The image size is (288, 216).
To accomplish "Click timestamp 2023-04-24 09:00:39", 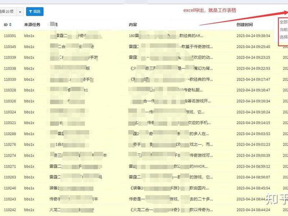I will [253, 156].
